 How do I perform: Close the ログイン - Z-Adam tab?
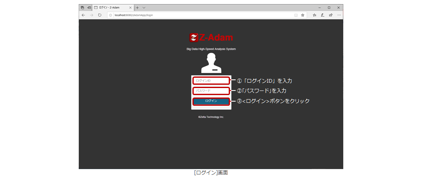130,8
